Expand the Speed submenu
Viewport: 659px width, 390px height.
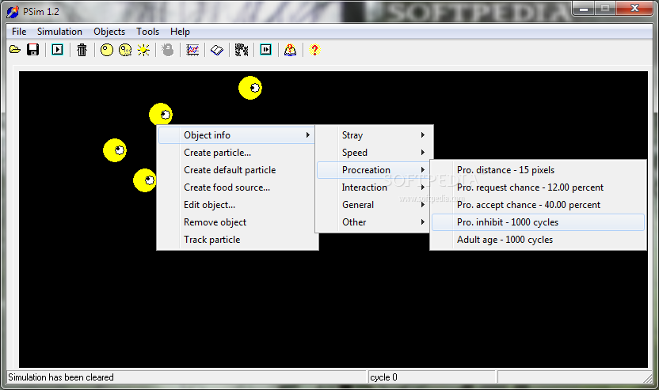point(374,153)
